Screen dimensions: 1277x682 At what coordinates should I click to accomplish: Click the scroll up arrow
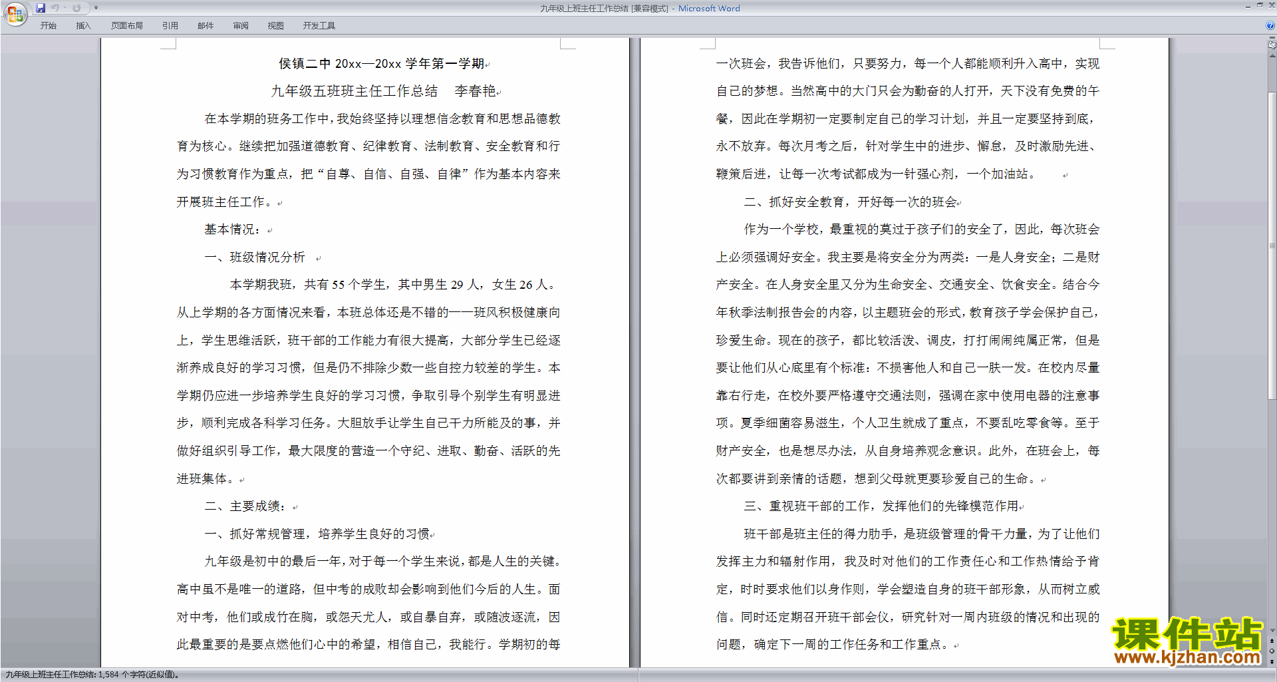pyautogui.click(x=1272, y=56)
